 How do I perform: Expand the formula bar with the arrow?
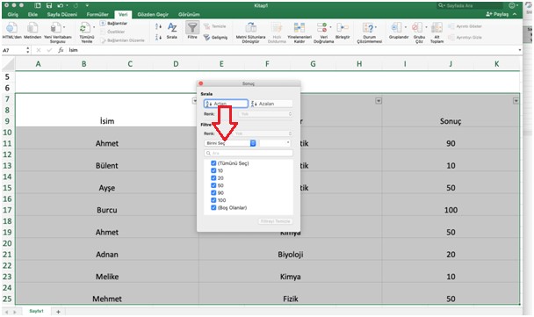click(x=520, y=50)
